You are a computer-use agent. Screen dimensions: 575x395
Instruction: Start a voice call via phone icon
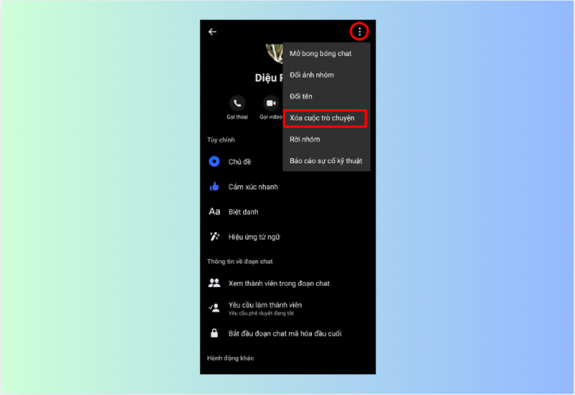pyautogui.click(x=236, y=103)
